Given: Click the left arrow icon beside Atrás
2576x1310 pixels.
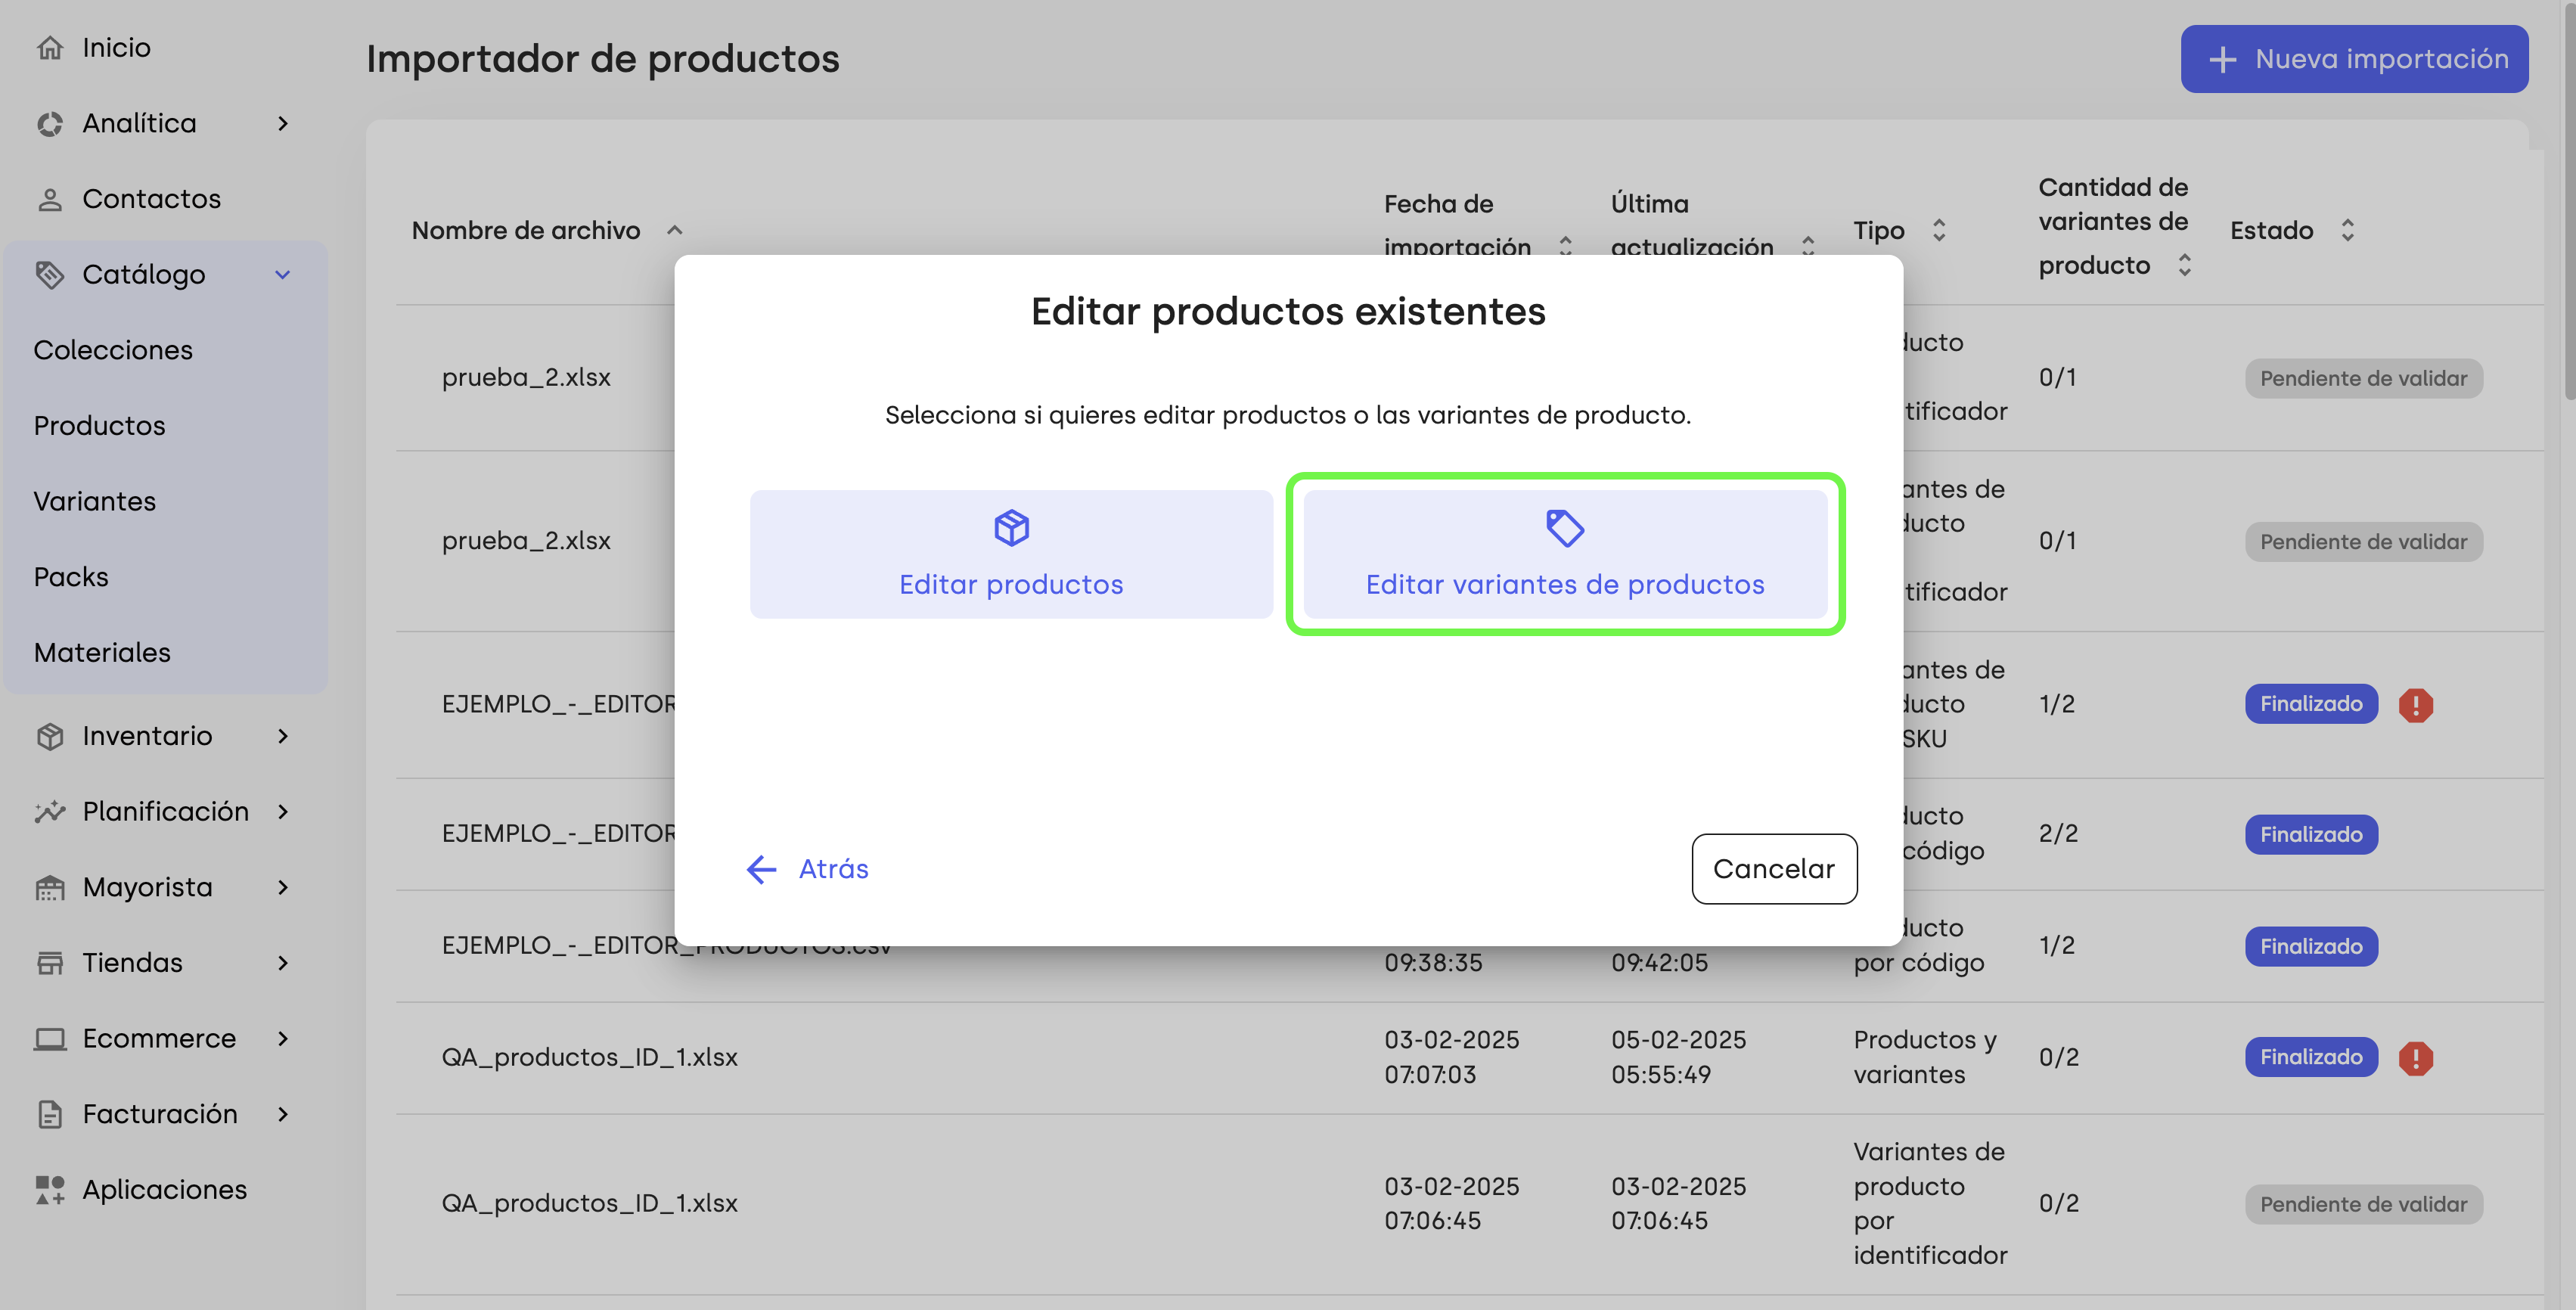Looking at the screenshot, I should (x=762, y=869).
